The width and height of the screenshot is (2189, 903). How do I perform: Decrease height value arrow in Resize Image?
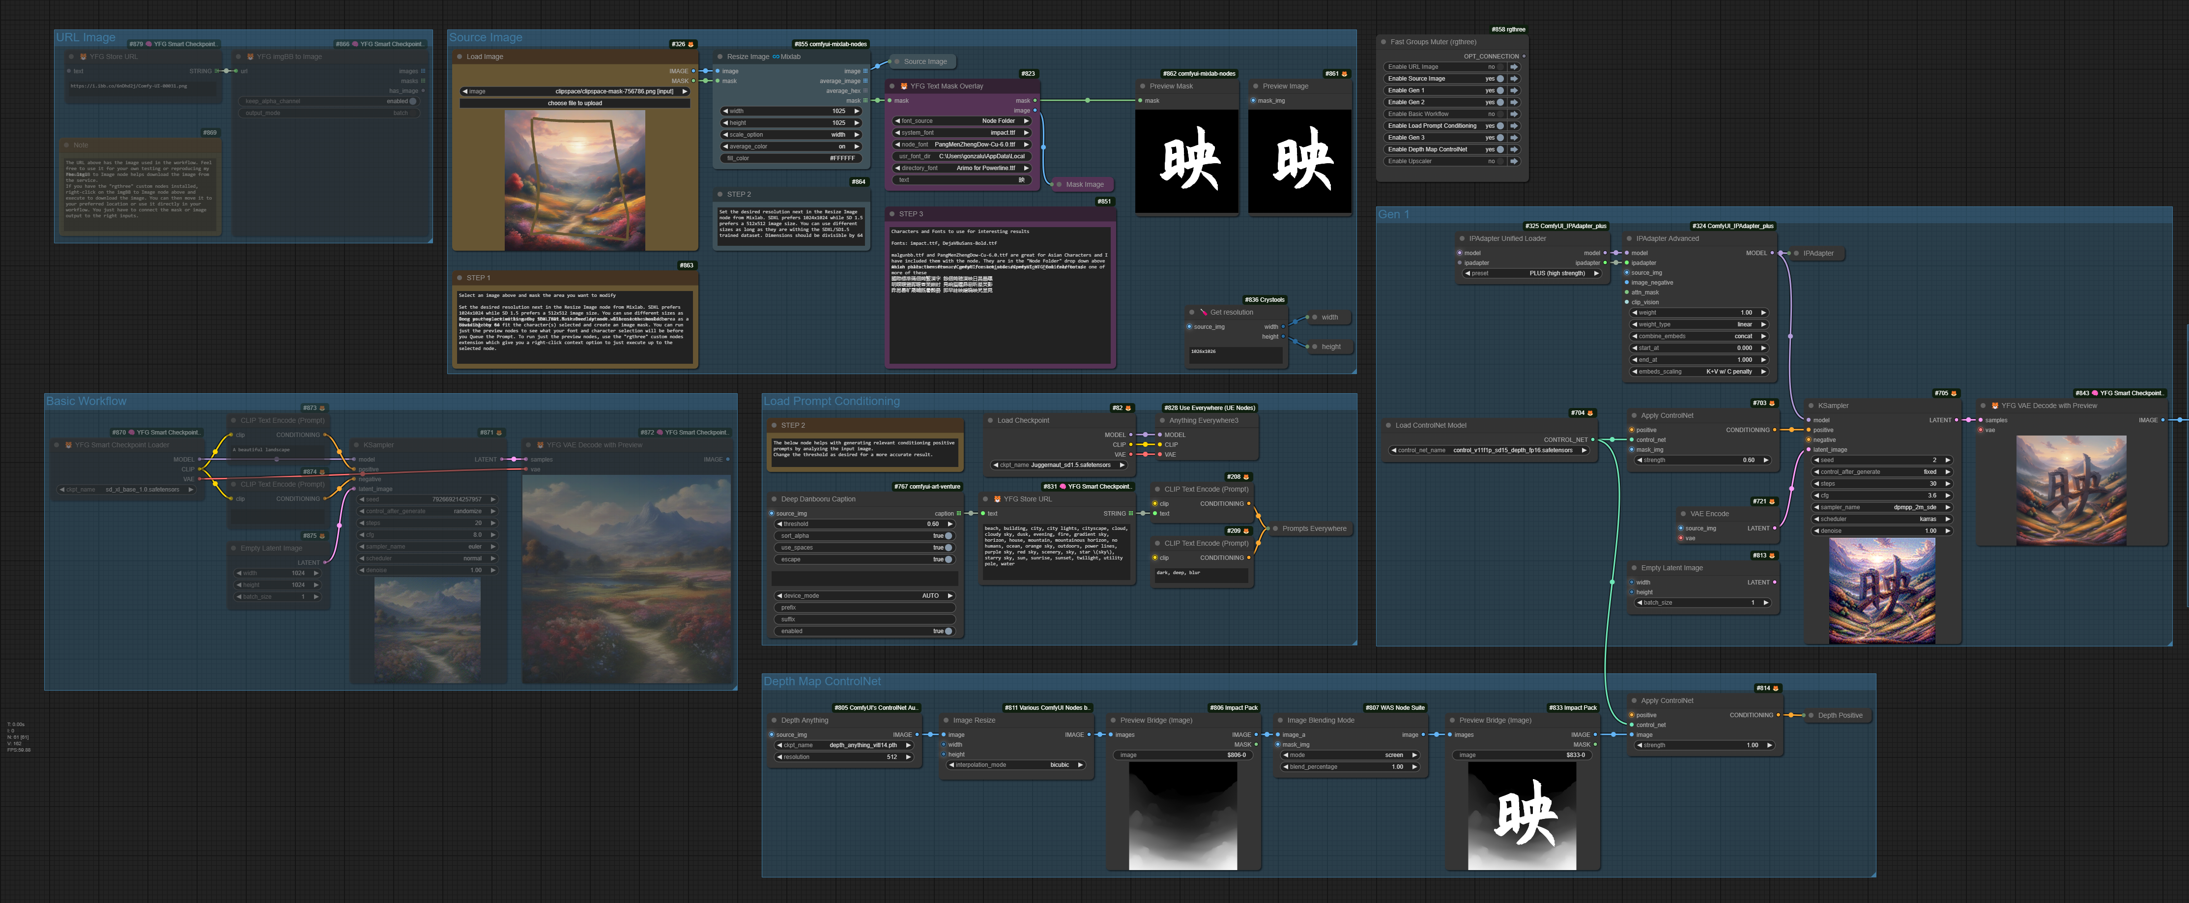(726, 122)
